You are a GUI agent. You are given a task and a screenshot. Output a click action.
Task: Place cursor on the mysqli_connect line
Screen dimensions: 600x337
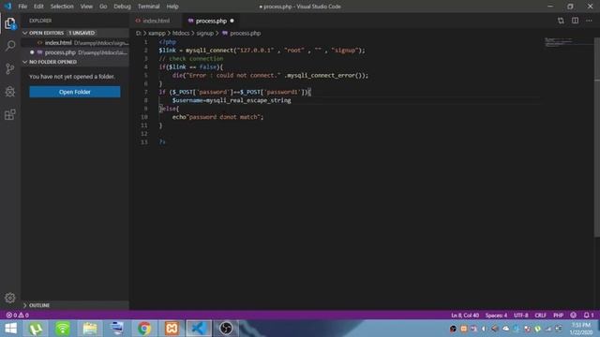262,51
